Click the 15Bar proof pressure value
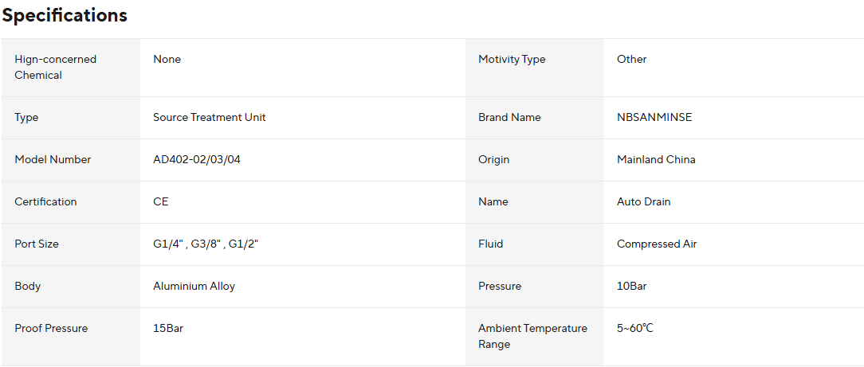This screenshot has width=864, height=367. coord(168,328)
